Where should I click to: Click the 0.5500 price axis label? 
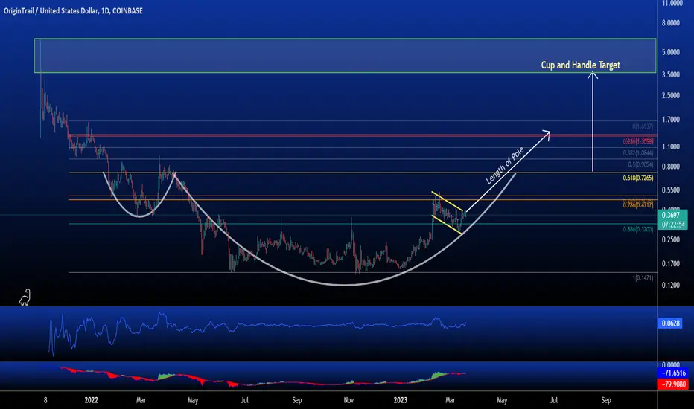(670, 190)
